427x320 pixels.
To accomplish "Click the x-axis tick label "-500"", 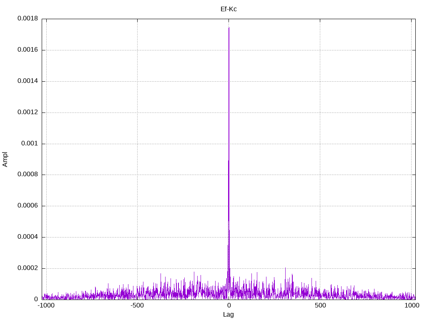I will (x=137, y=305).
